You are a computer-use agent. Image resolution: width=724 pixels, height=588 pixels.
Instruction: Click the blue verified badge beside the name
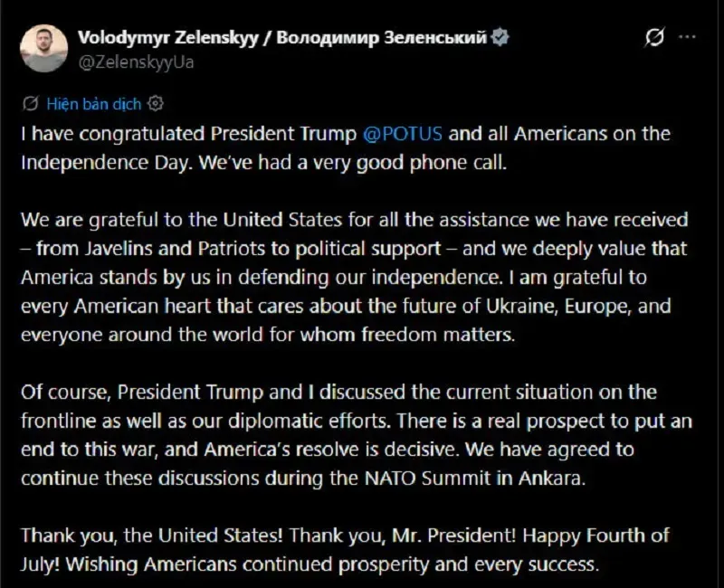pyautogui.click(x=500, y=37)
